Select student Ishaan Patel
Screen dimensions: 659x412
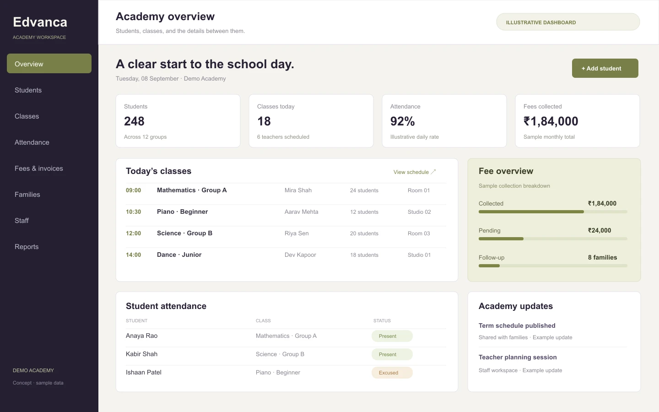pyautogui.click(x=144, y=372)
